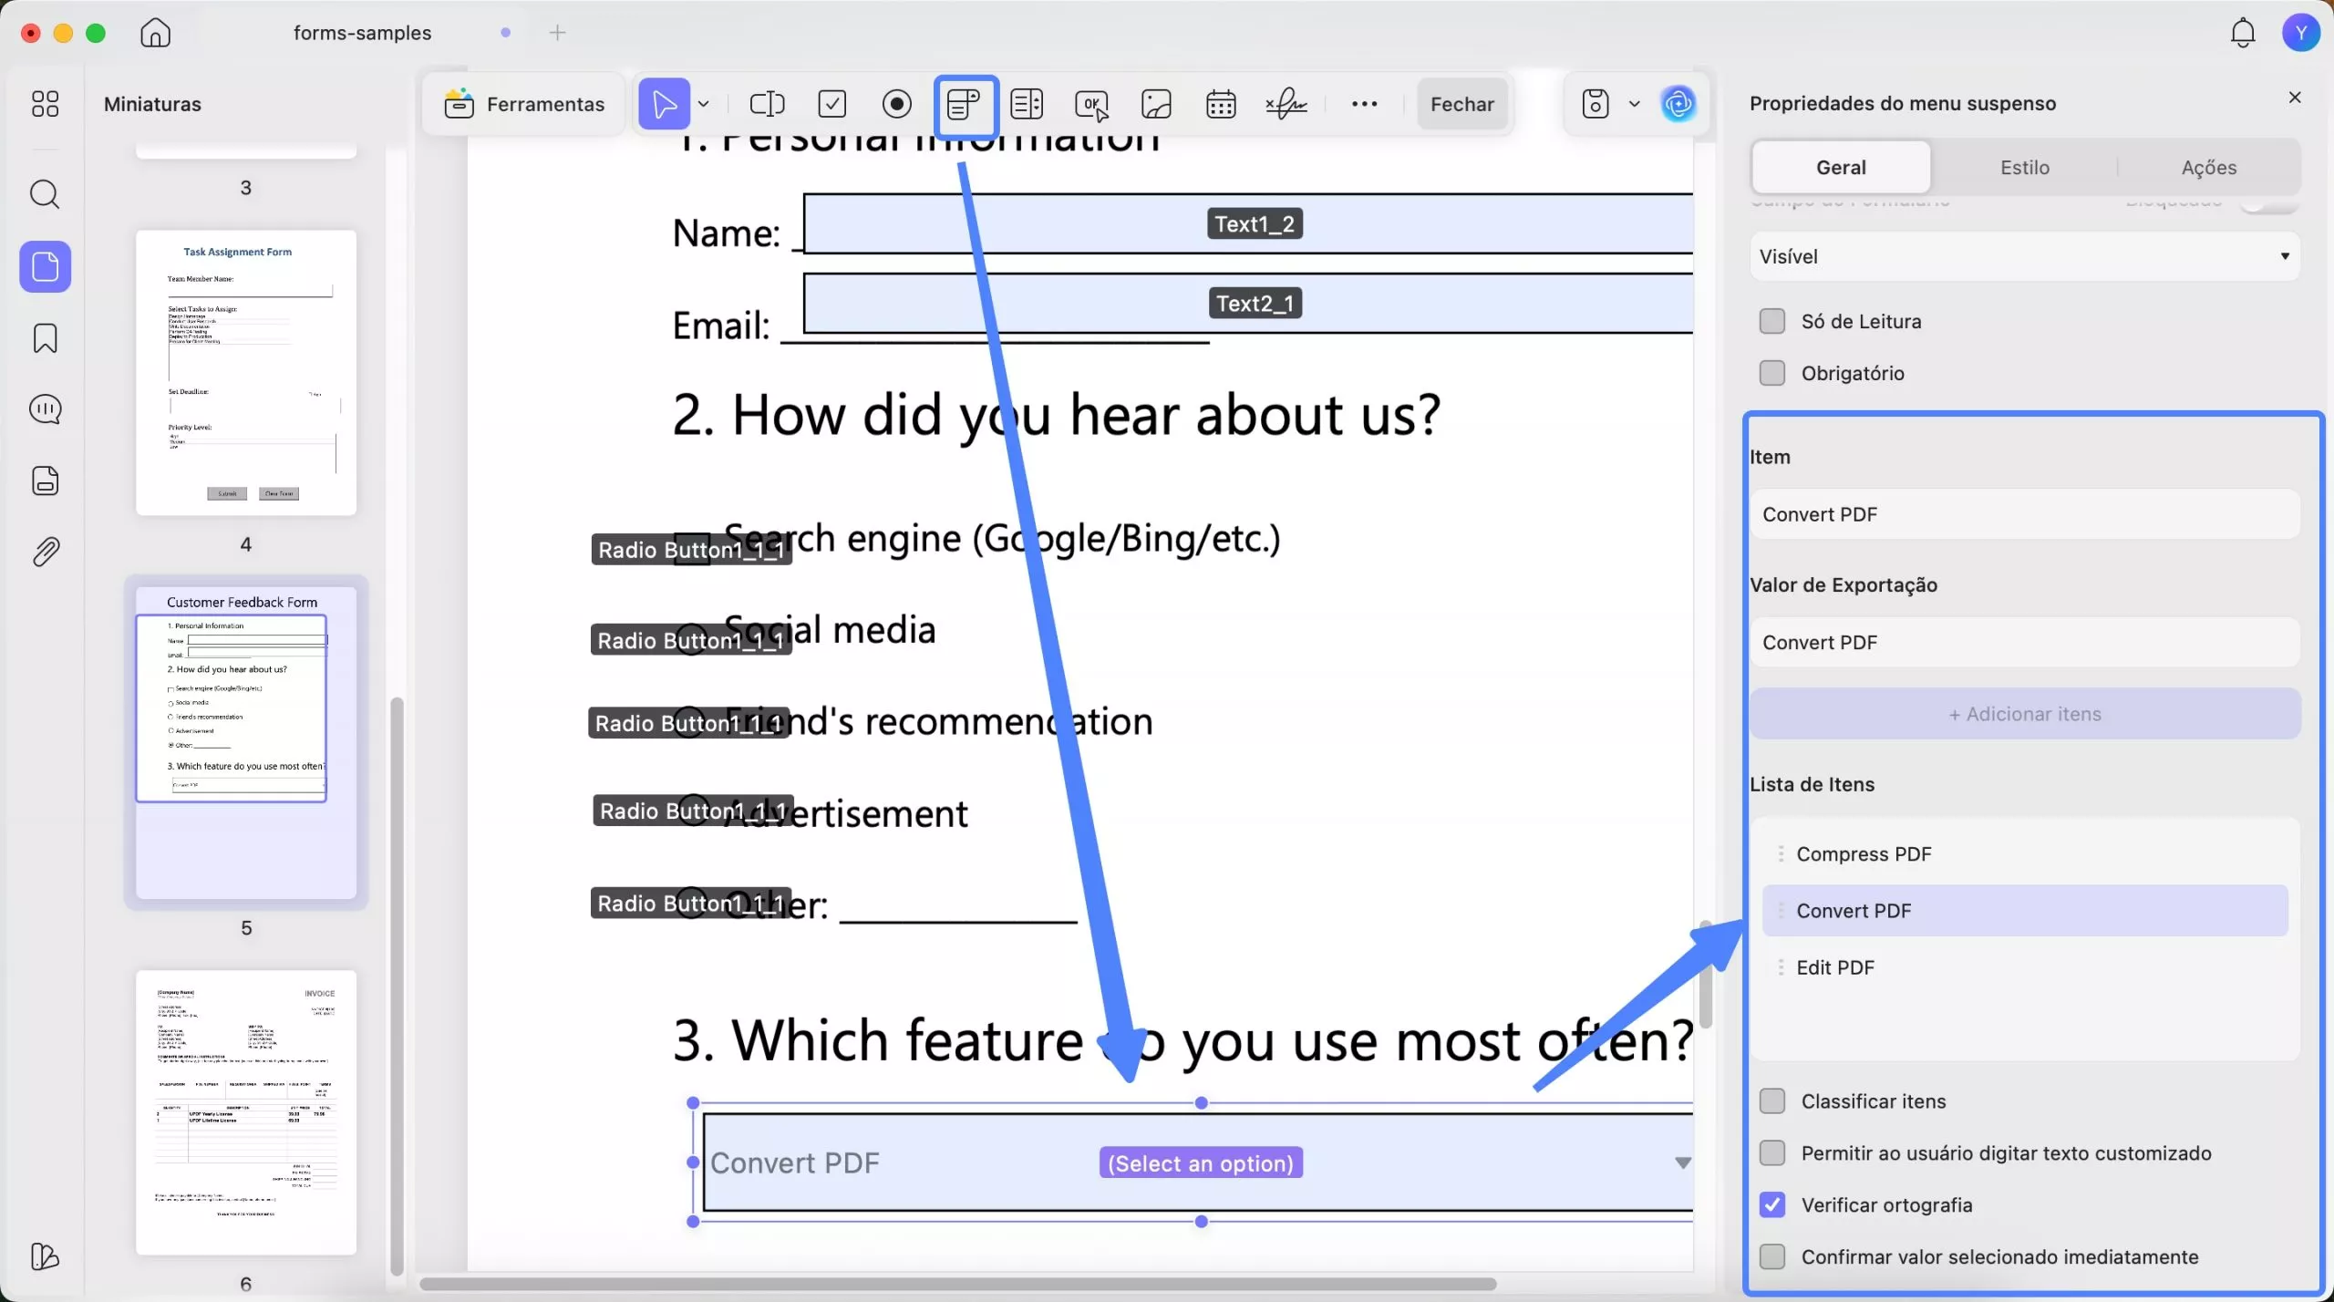Close the properties panel
This screenshot has width=2334, height=1302.
[2295, 98]
